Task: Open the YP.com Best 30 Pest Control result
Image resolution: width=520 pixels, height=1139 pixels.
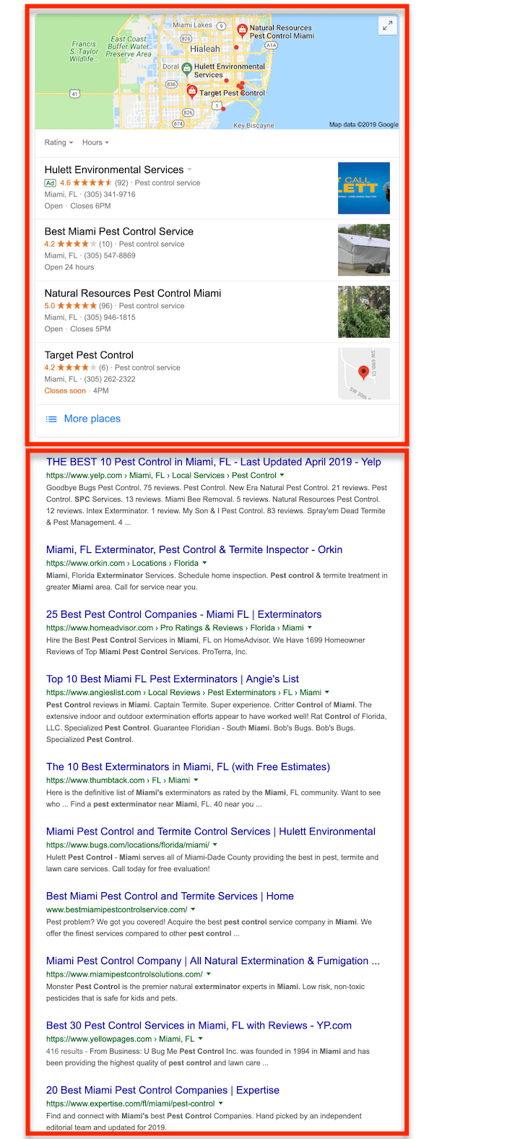Action: point(199,1026)
